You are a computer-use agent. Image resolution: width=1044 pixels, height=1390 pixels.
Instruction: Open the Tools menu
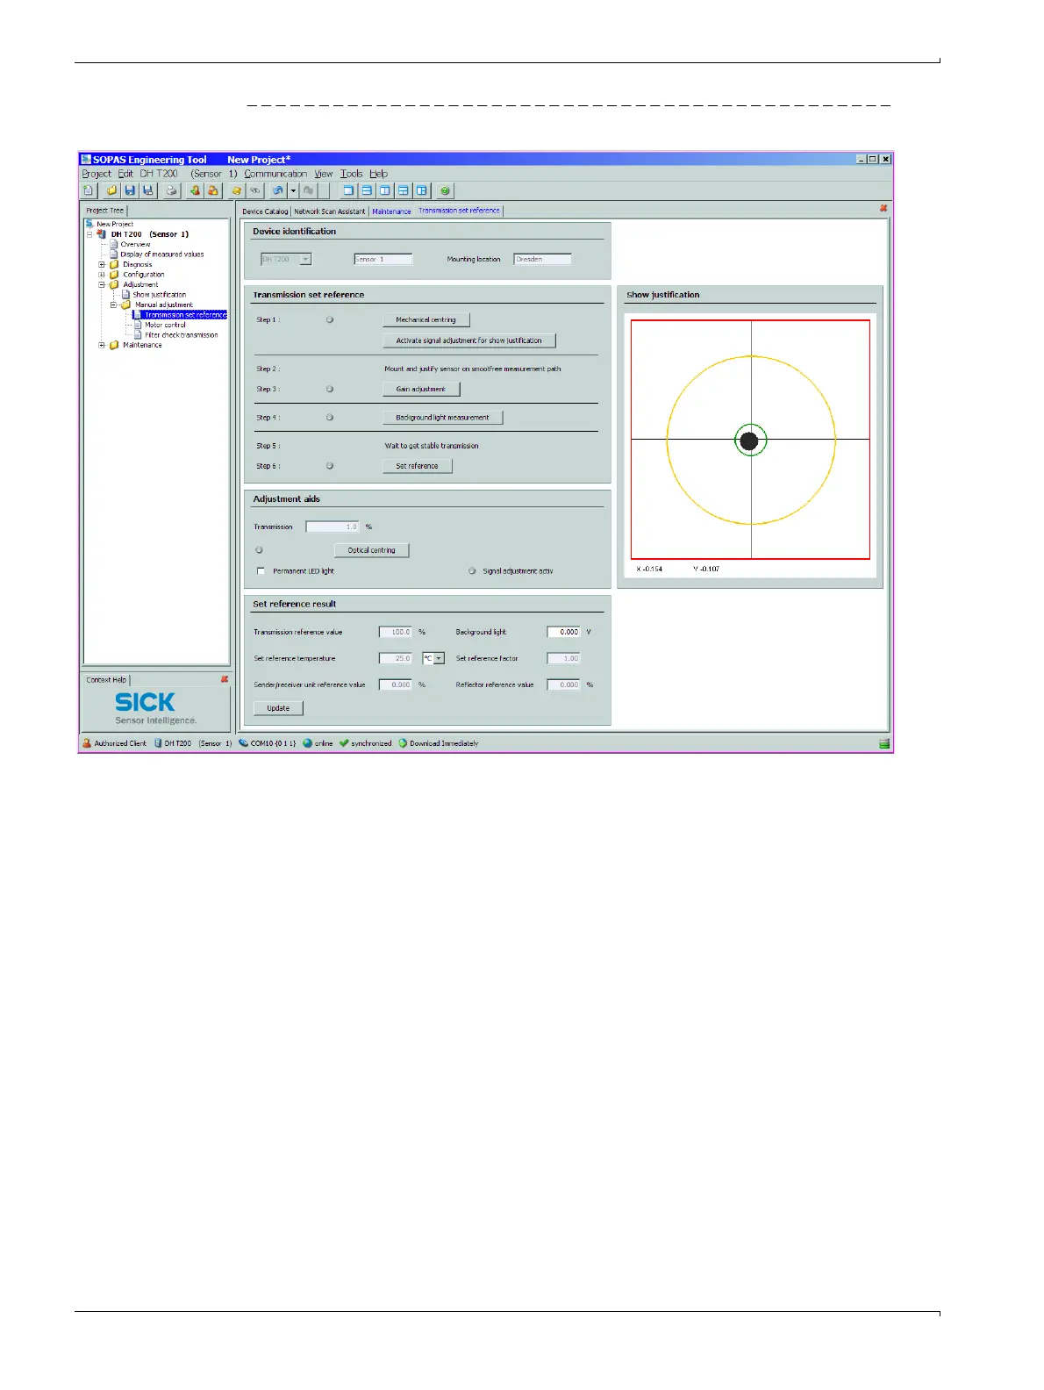coord(351,174)
